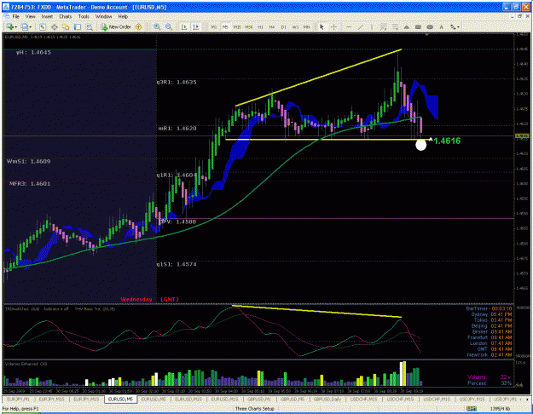Open the Terminal panel icon
The image size is (533, 414).
[x=78, y=26]
